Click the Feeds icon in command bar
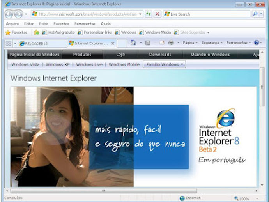Screen dimensions: 269x202 pos(148,43)
